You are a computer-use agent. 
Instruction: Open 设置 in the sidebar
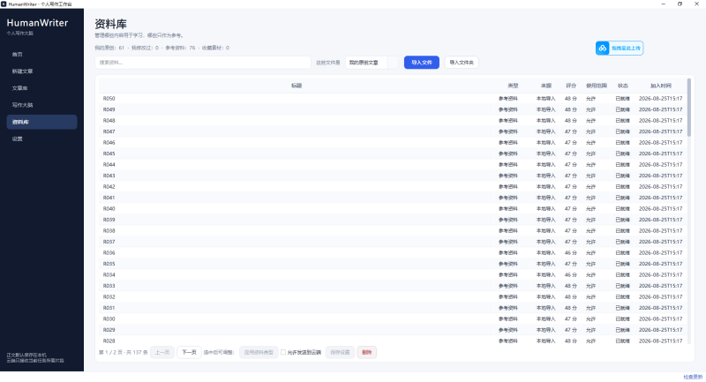point(41,139)
